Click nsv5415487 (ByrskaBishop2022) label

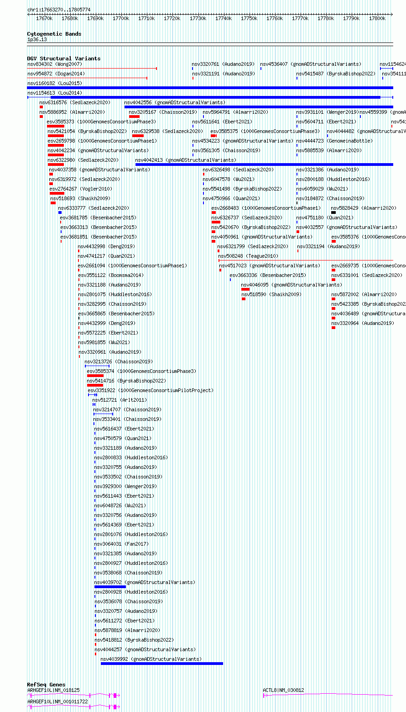(336, 74)
